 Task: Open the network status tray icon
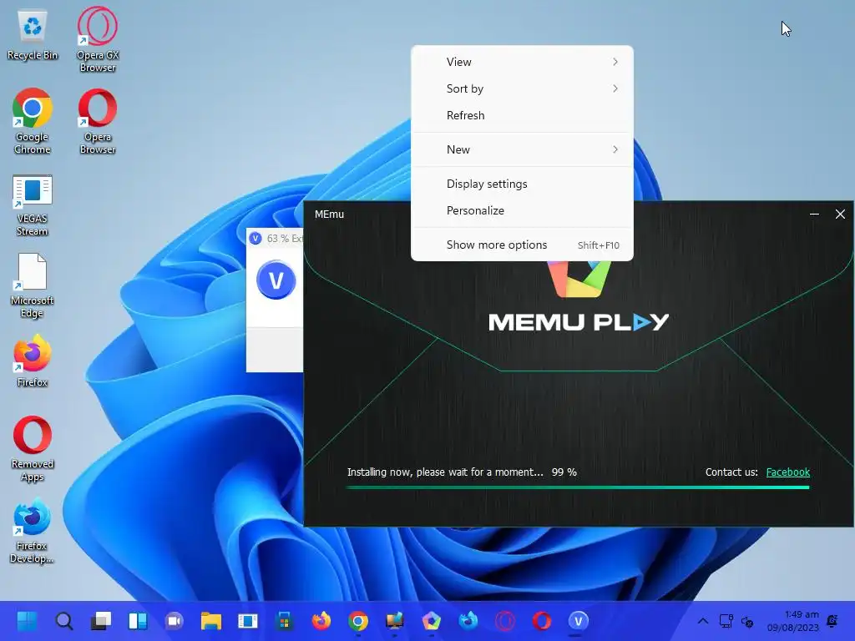(x=726, y=621)
